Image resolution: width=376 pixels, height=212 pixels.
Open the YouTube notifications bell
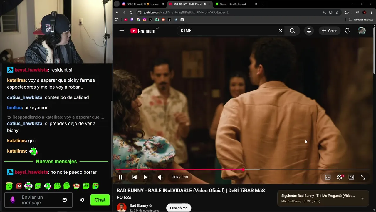pyautogui.click(x=347, y=31)
